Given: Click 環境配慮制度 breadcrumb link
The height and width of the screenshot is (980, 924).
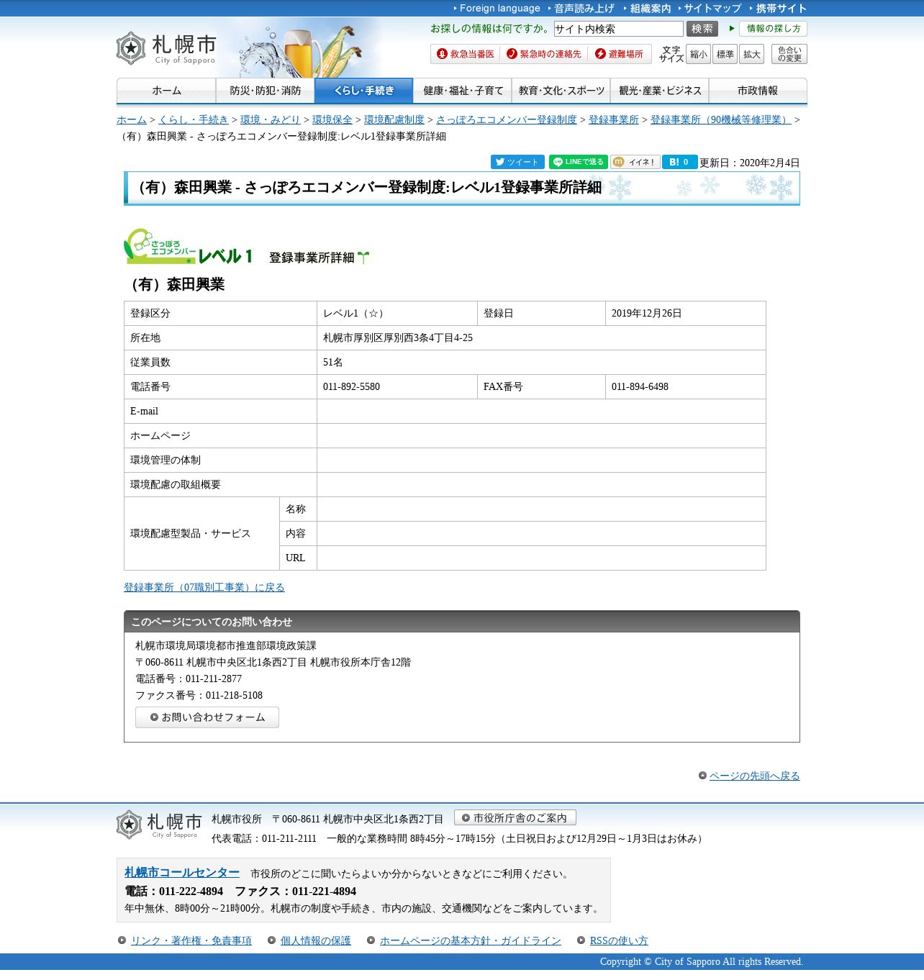Looking at the screenshot, I should pos(394,119).
